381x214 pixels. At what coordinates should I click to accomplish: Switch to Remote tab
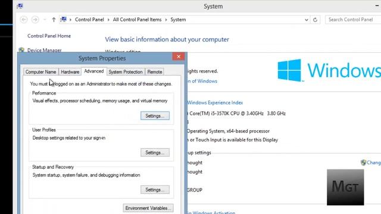[155, 72]
